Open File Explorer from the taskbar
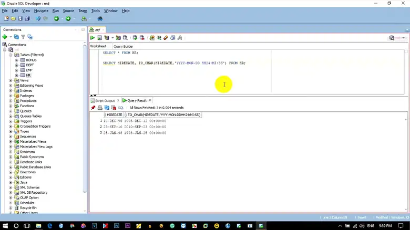Screen dimensions: 410x230 (x=38, y=226)
